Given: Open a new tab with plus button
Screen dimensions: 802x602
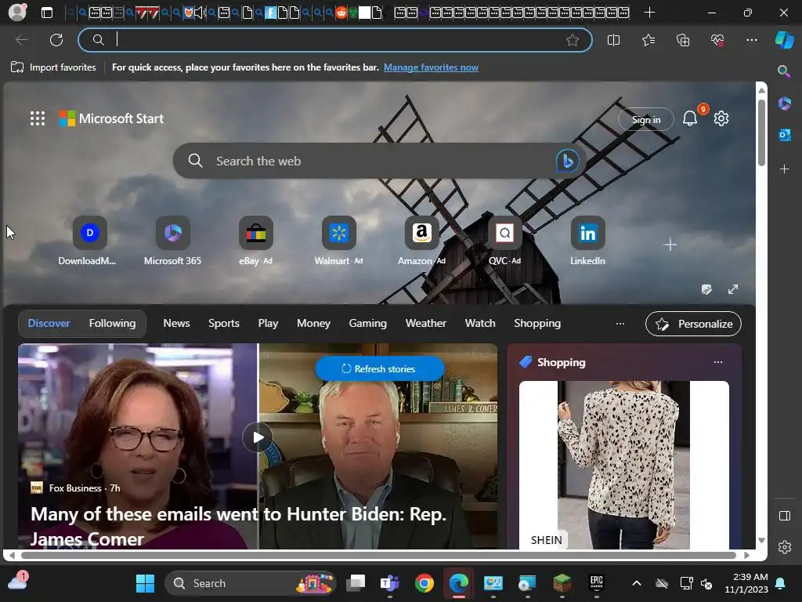Looking at the screenshot, I should (649, 13).
